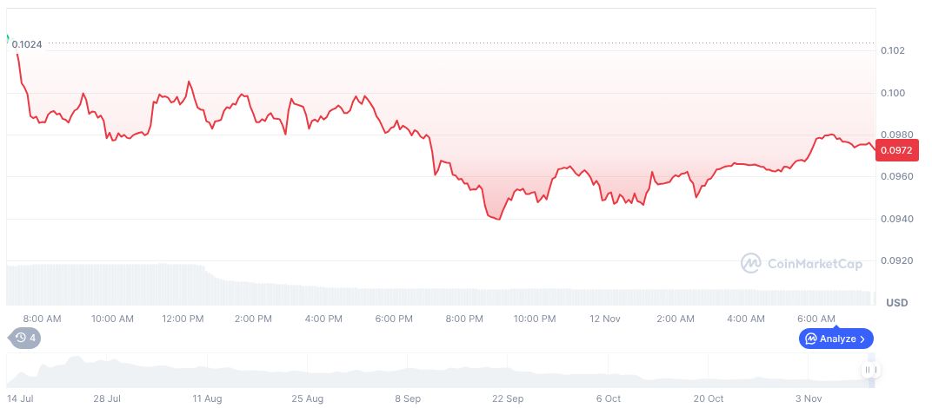This screenshot has width=932, height=408.
Task: Select 6 Oct on the navigator timeline
Action: [x=608, y=398]
